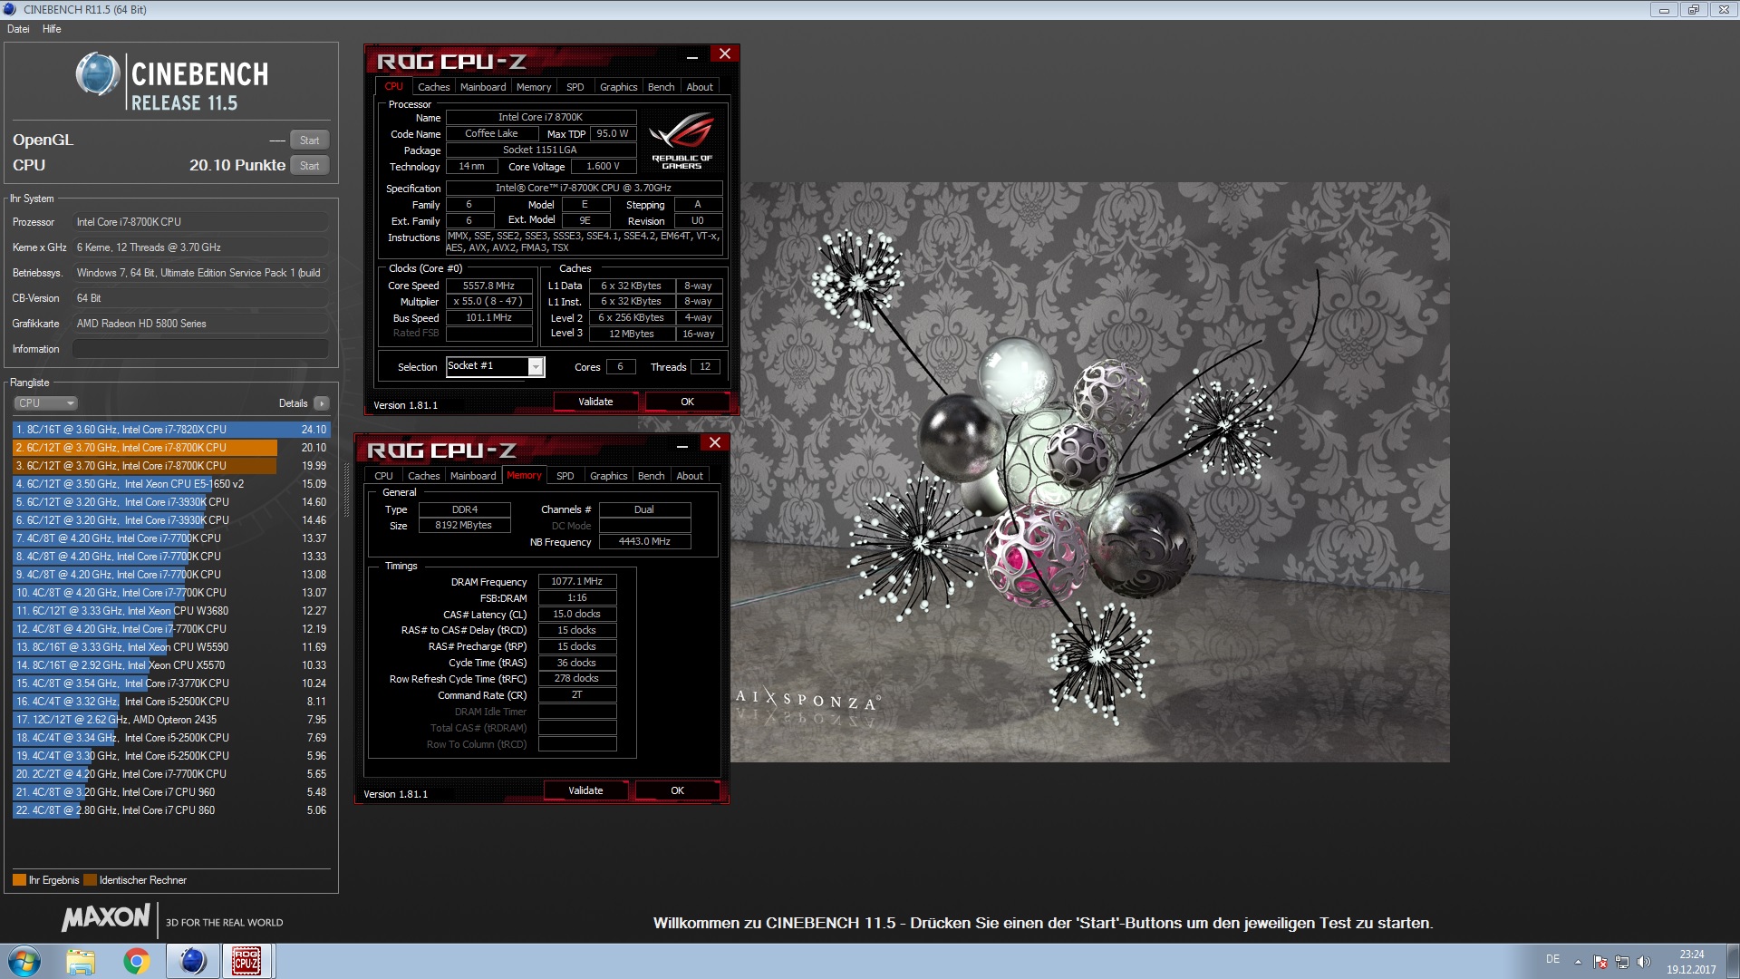The image size is (1740, 979).
Task: Open Mainboard tab in upper CPU-Z window
Action: pos(483,87)
